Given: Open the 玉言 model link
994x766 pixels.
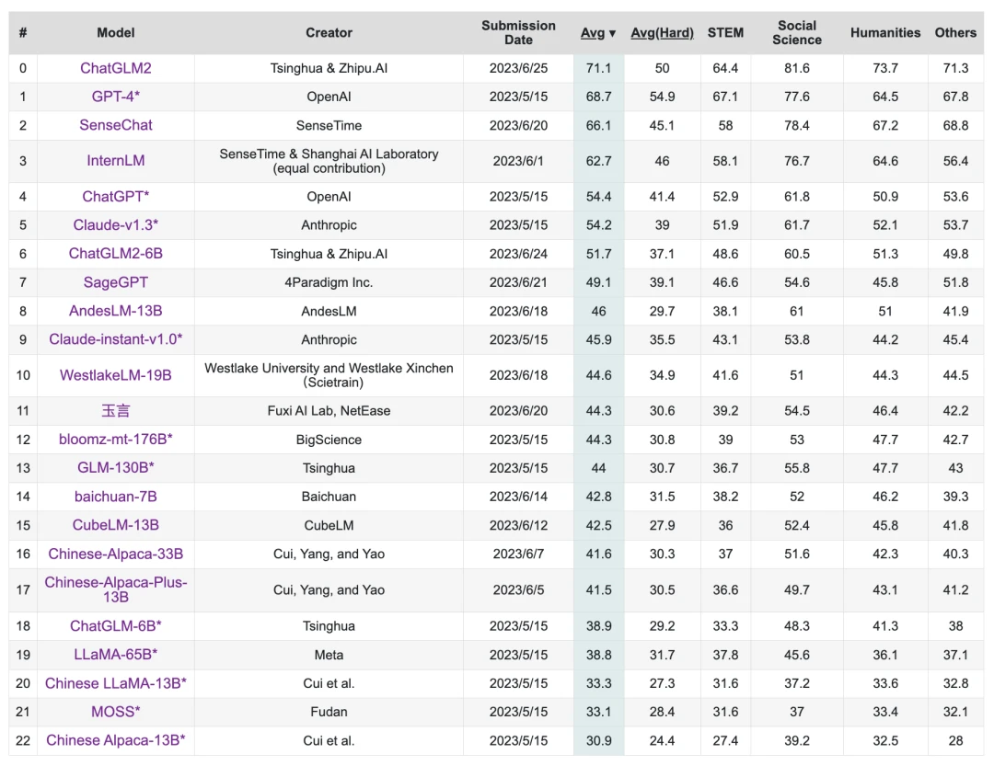Looking at the screenshot, I should pyautogui.click(x=115, y=410).
